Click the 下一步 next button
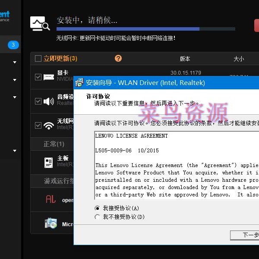Screen dimensions: 259x259 point(244,235)
